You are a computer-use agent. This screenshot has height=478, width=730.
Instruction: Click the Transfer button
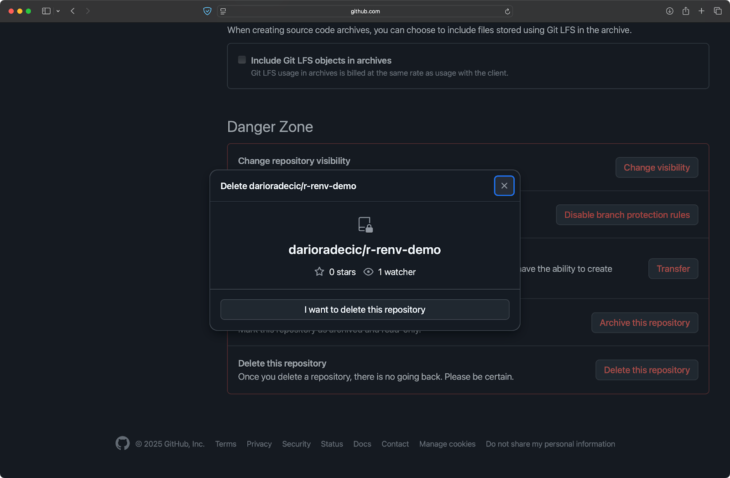coord(673,269)
